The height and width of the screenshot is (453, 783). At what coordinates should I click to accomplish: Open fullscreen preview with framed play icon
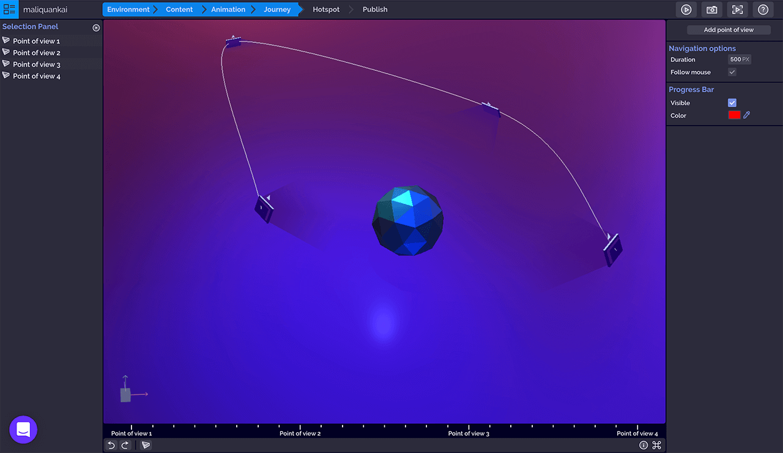(738, 10)
